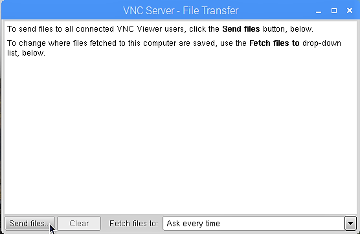This screenshot has width=360, height=234.
Task: Click the empty transfer list area
Action: click(x=181, y=135)
